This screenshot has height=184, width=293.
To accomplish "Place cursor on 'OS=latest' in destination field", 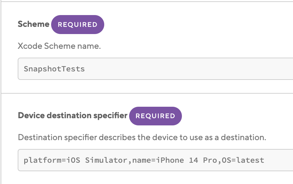I will tap(243, 160).
